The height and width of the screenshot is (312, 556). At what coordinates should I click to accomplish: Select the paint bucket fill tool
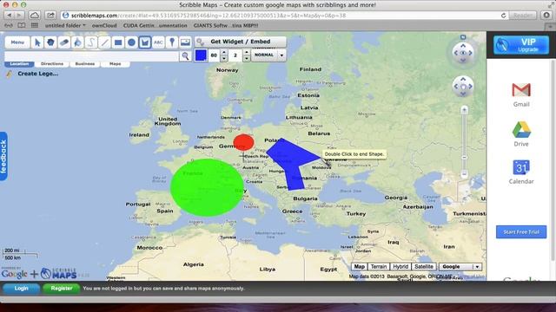77,42
